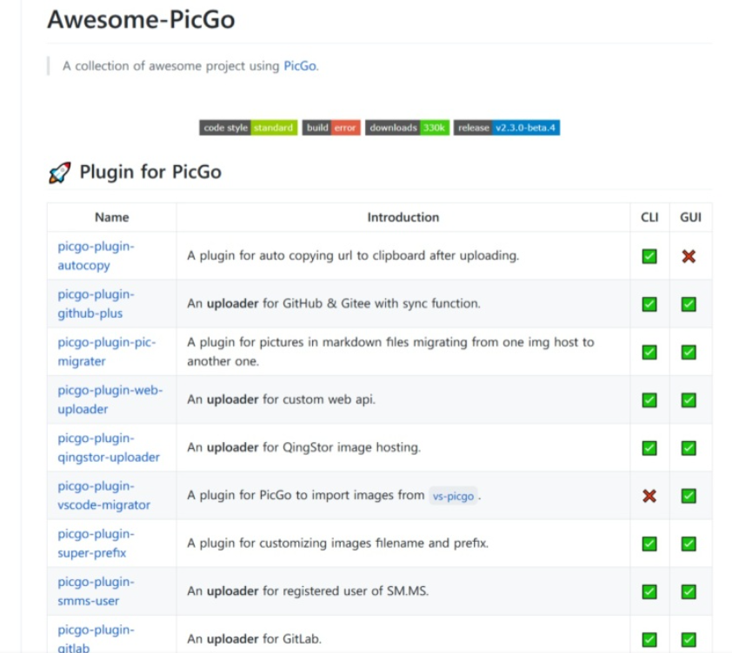Click green check in super-prefix GUI column

coord(689,544)
